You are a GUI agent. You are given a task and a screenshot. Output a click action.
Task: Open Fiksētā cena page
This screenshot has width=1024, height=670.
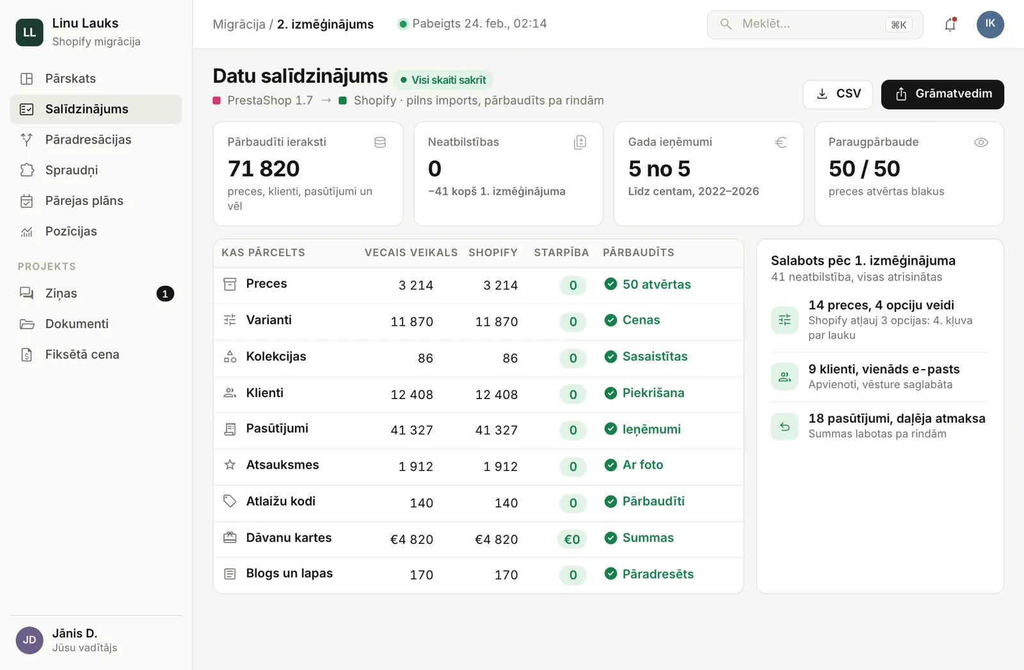[x=96, y=355]
